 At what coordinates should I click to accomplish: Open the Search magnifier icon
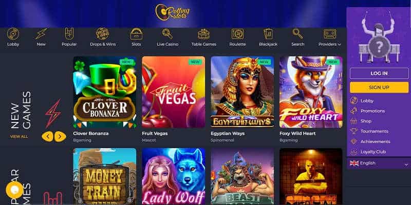[298, 34]
